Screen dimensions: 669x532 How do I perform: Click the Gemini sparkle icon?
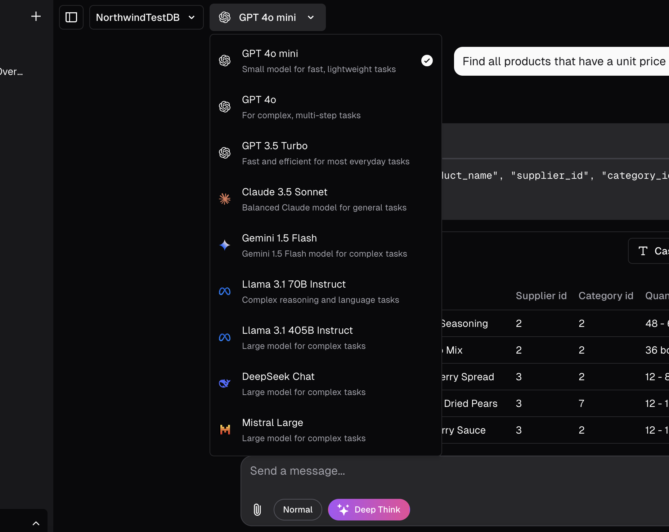(225, 245)
